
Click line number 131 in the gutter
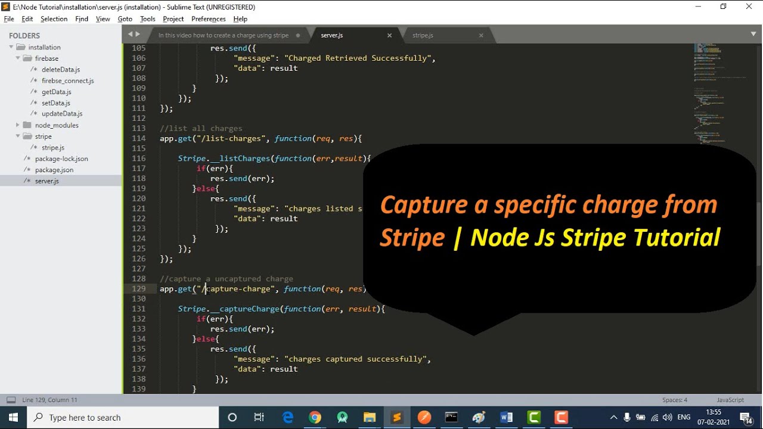[138, 309]
